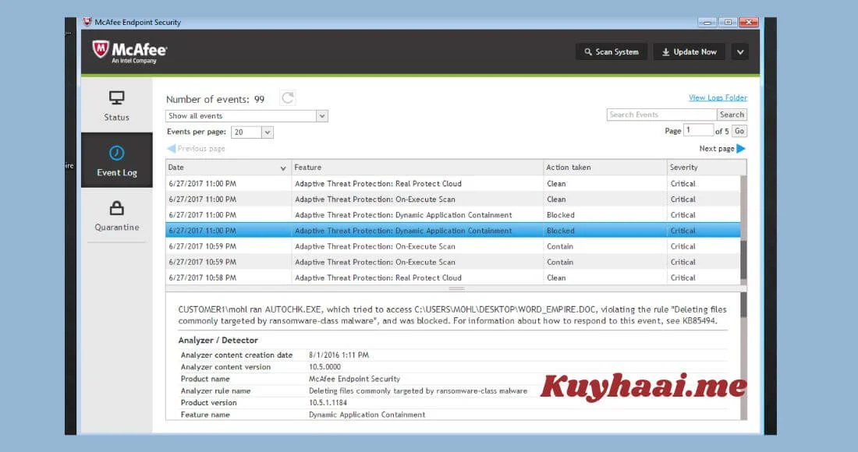The image size is (858, 452).
Task: Open the View Logs Folder link
Action: [718, 97]
